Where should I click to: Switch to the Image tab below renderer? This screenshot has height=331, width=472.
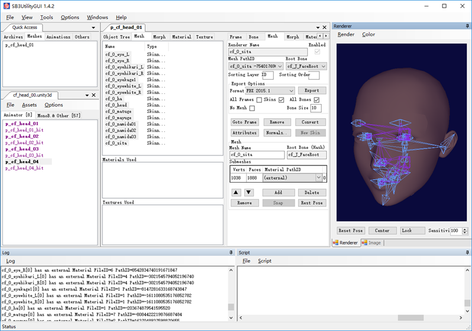pyautogui.click(x=371, y=242)
